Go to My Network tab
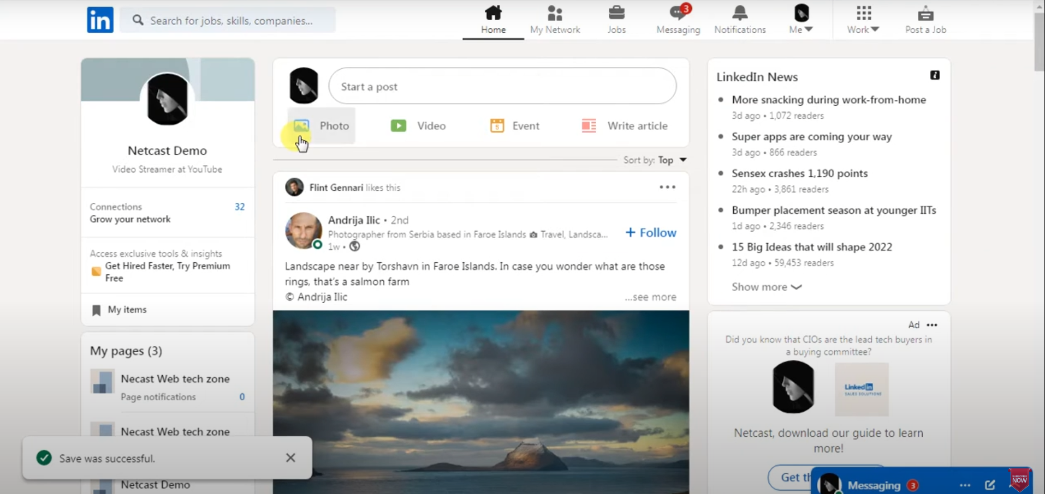This screenshot has width=1045, height=494. coord(555,29)
